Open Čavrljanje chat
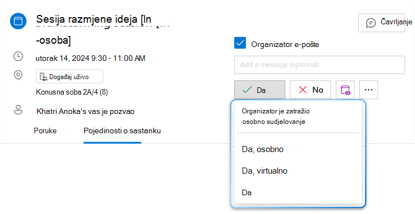This screenshot has height=214, width=415. (381, 23)
